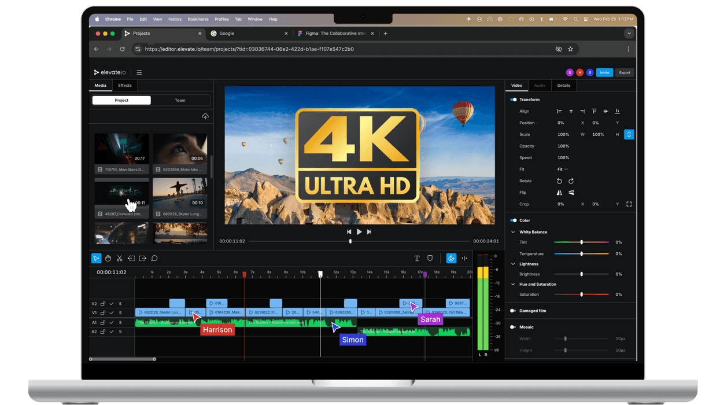720x405 pixels.
Task: Open the hamburger menu beside elevate.io logo
Action: coord(139,72)
